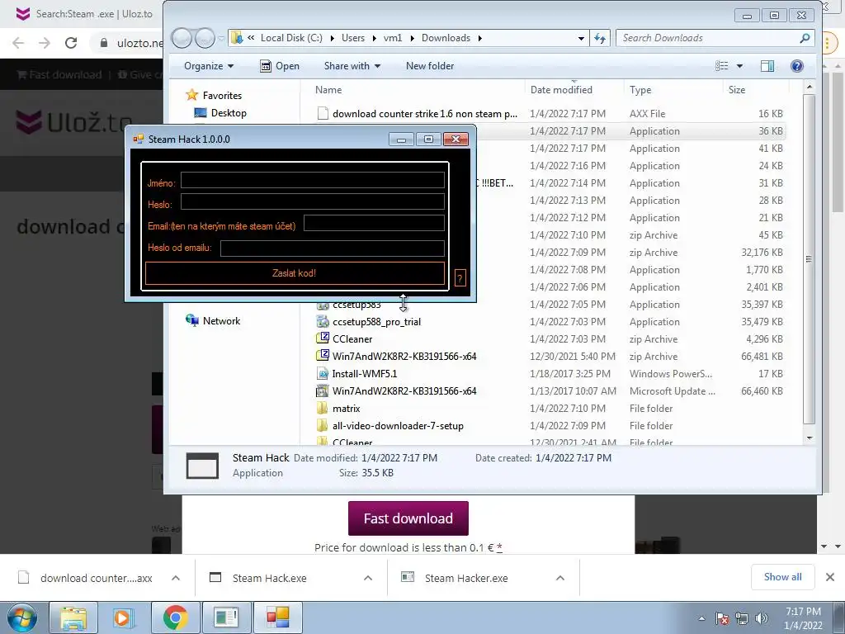Click the Chrome taskbar icon
The image size is (845, 634).
point(176,617)
